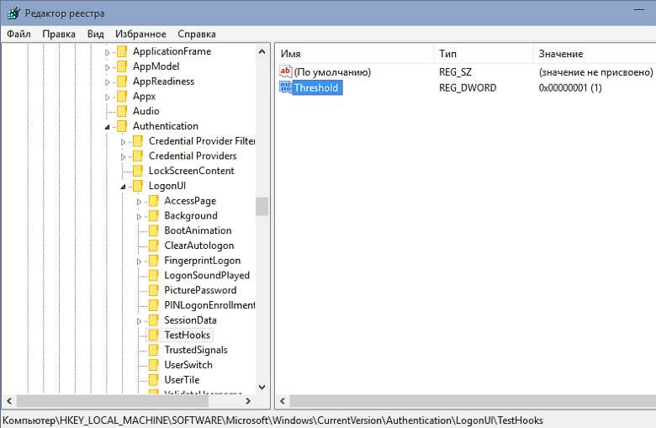Click tree pane scroll down arrow
The width and height of the screenshot is (656, 428).
262,387
